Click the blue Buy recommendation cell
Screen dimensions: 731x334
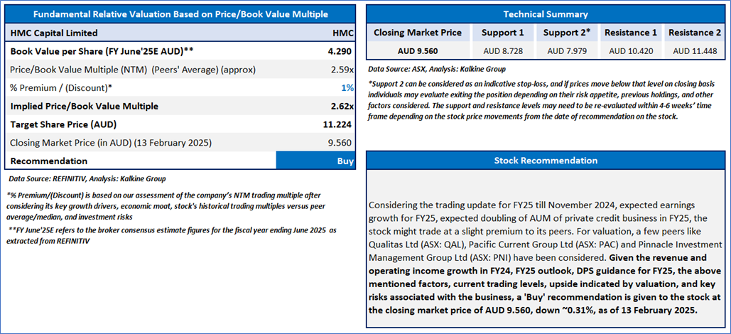coord(315,161)
